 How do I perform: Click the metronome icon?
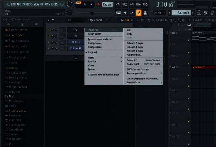click(x=118, y=4)
